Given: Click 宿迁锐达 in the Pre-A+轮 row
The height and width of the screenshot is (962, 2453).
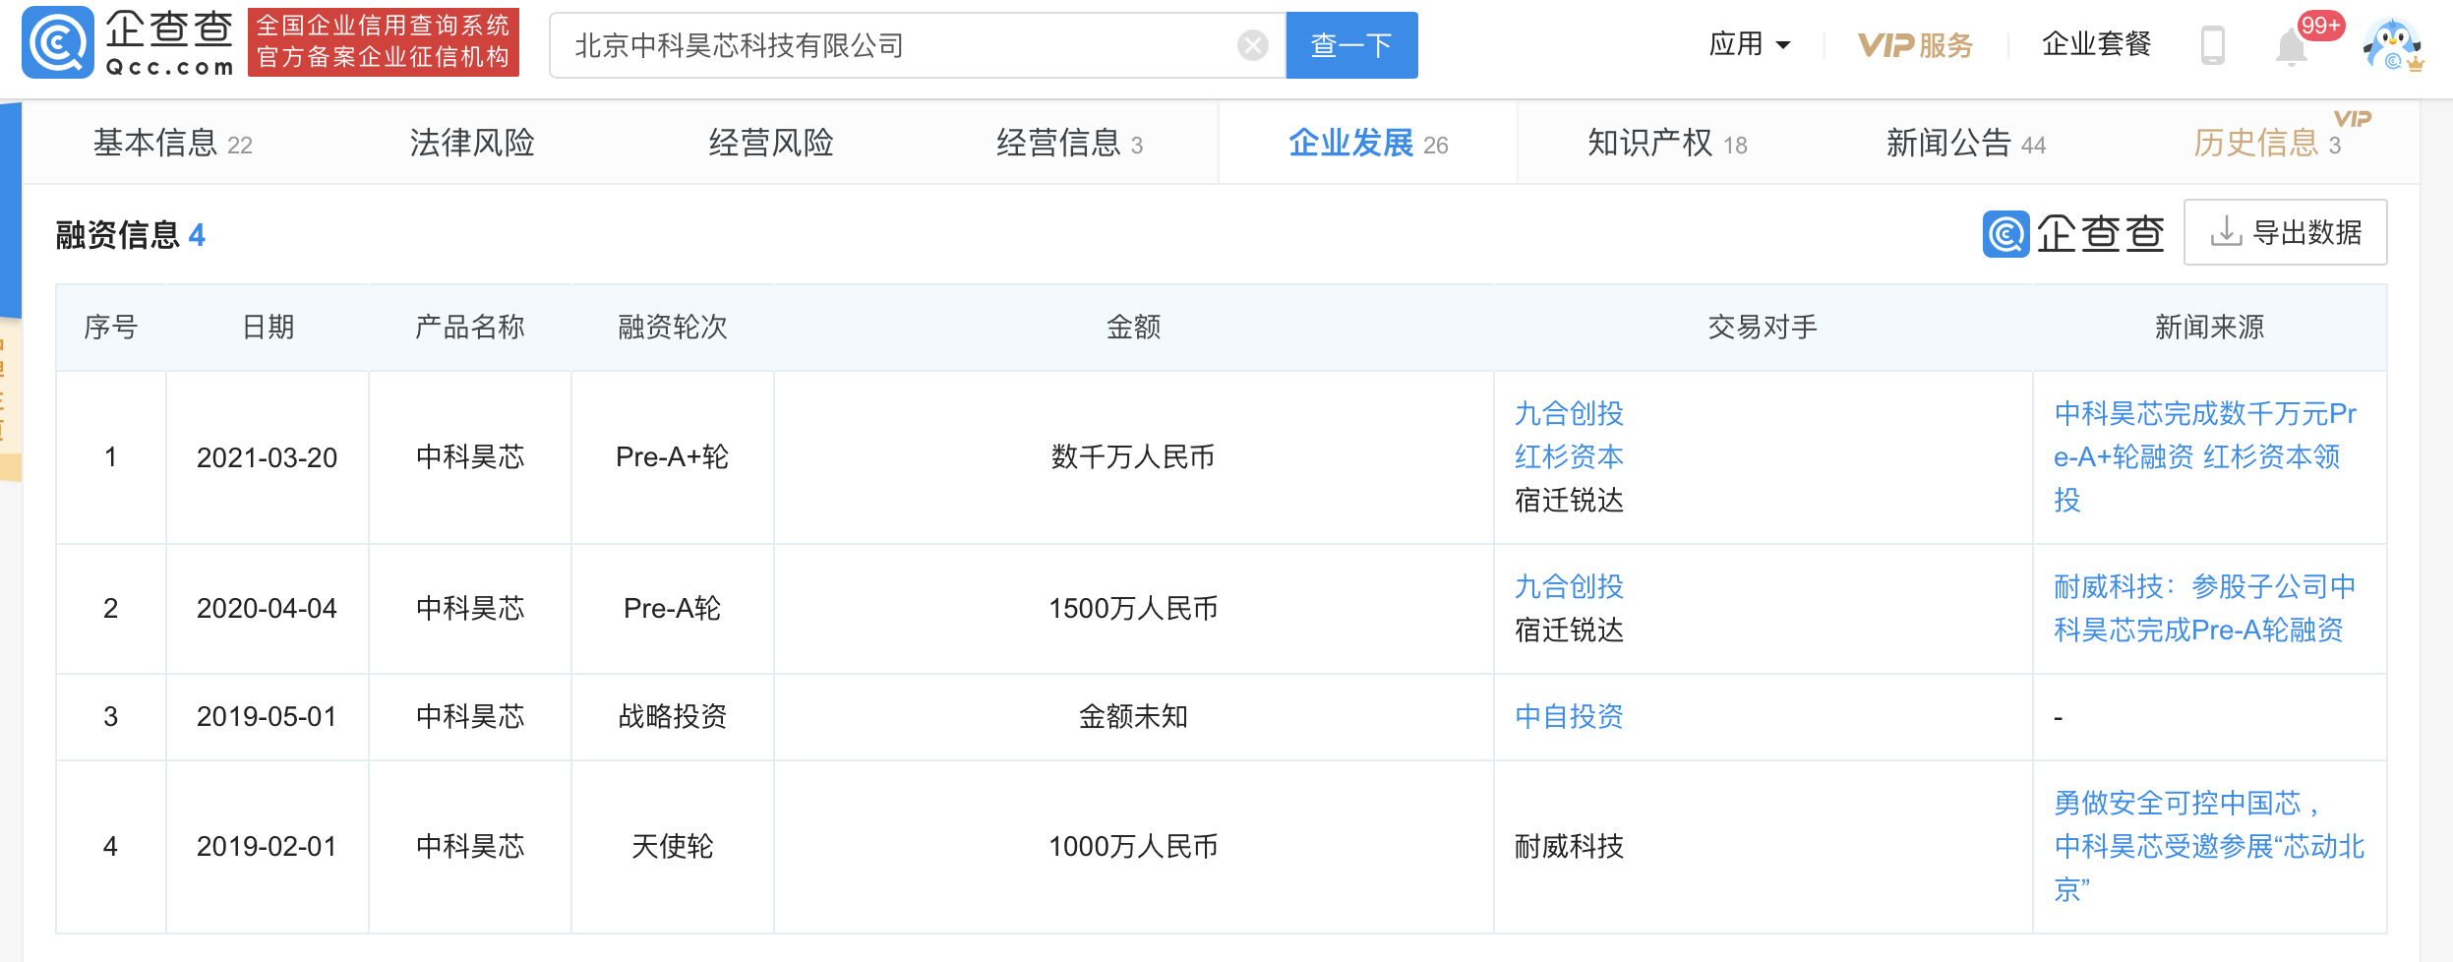Looking at the screenshot, I should click(1569, 501).
